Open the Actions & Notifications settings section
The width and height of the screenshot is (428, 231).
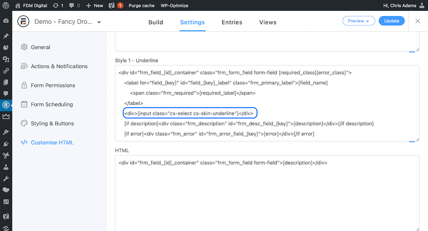(59, 66)
